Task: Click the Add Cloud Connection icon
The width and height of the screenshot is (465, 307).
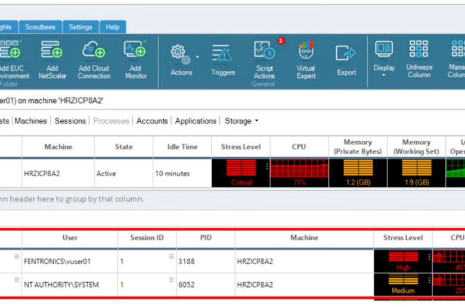Action: [94, 49]
